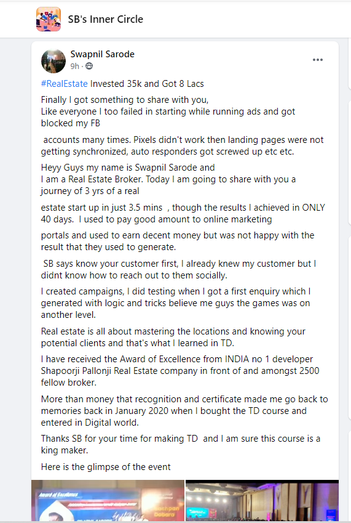This screenshot has height=523, width=351.
Task: Click the 'Here is the glimpse of the event' text
Action: click(106, 466)
